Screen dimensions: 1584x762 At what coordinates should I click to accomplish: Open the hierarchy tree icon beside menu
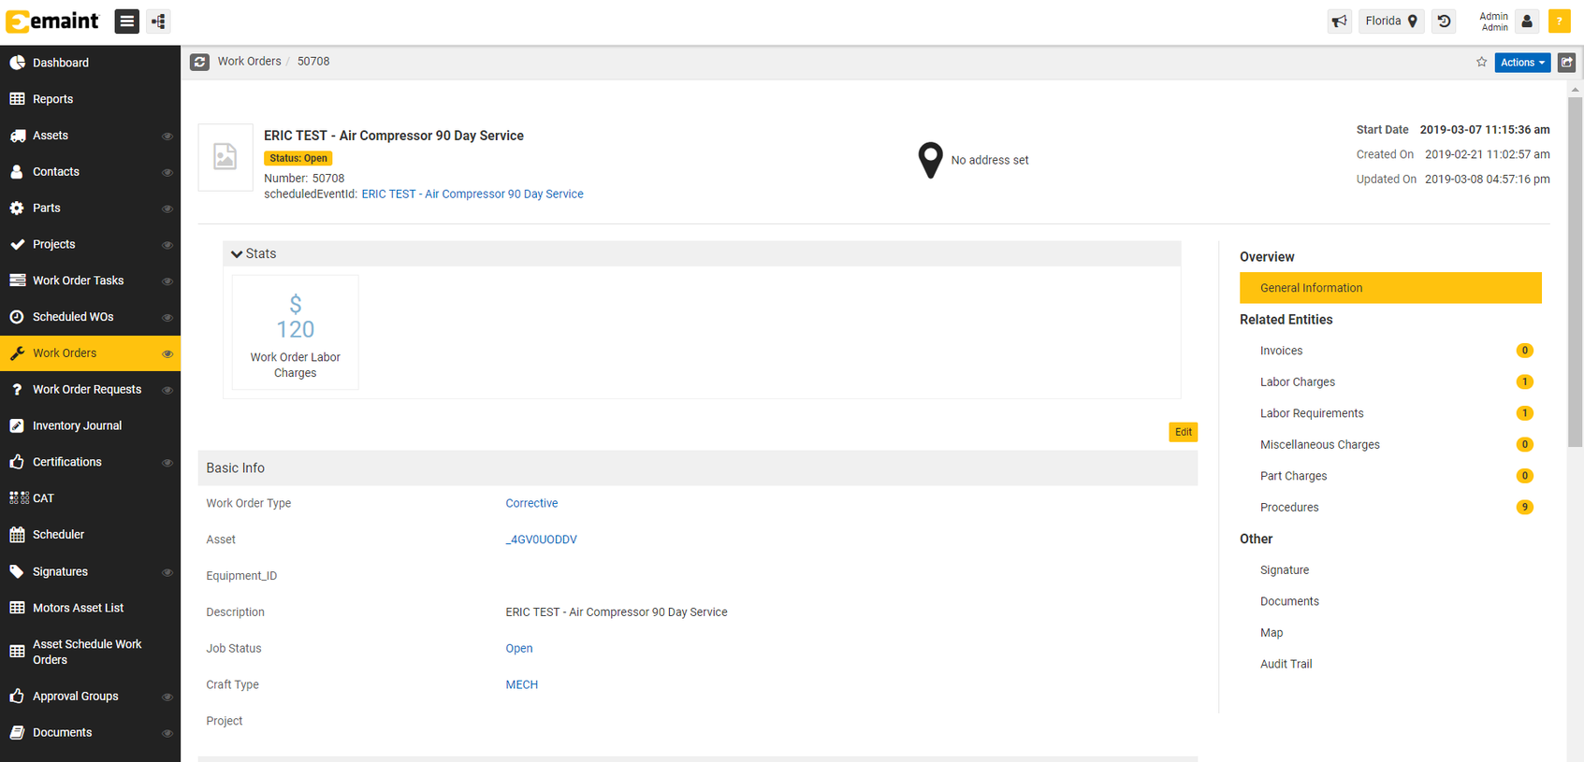pos(158,21)
